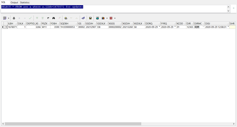Open the dropdown arrow beside the grid icon
The width and height of the screenshot is (237, 127).
click(9, 18)
